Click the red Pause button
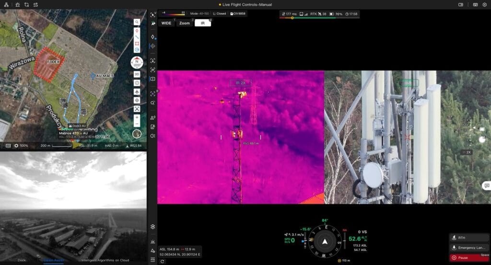This screenshot has width=491, height=265. 469,257
